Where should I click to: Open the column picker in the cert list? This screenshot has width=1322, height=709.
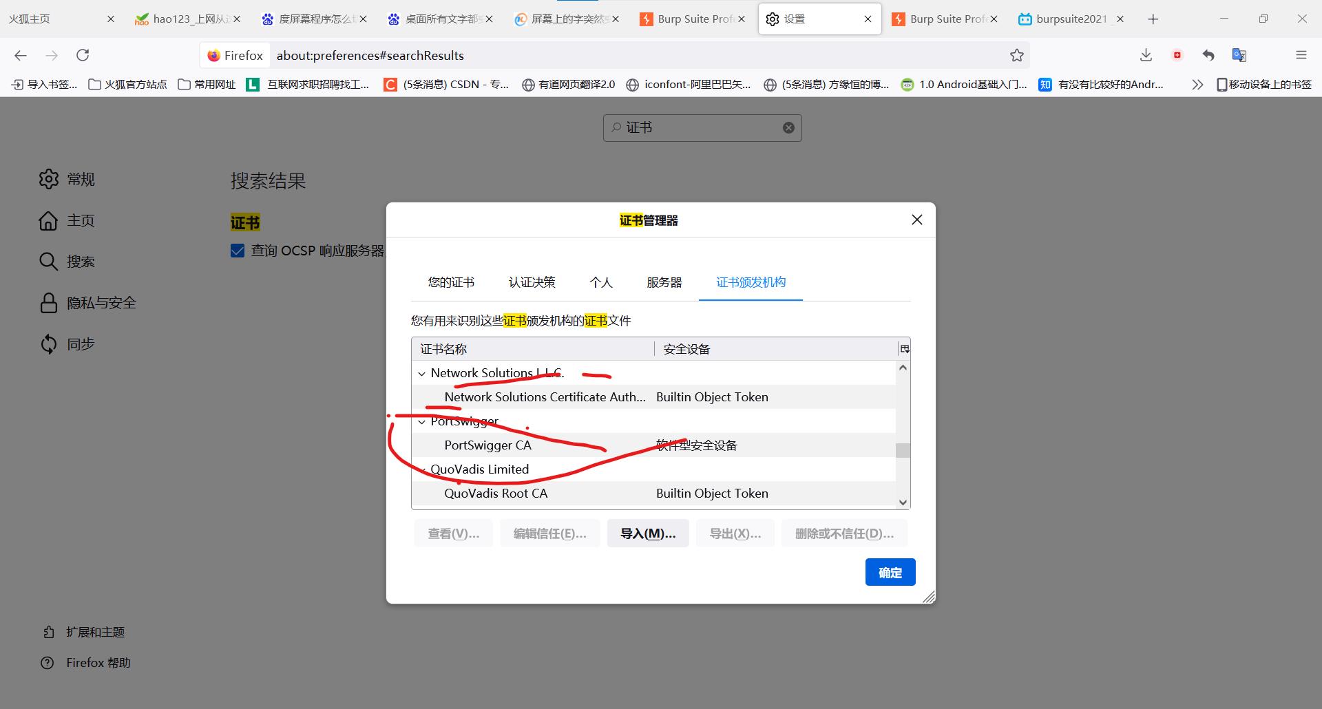(904, 349)
